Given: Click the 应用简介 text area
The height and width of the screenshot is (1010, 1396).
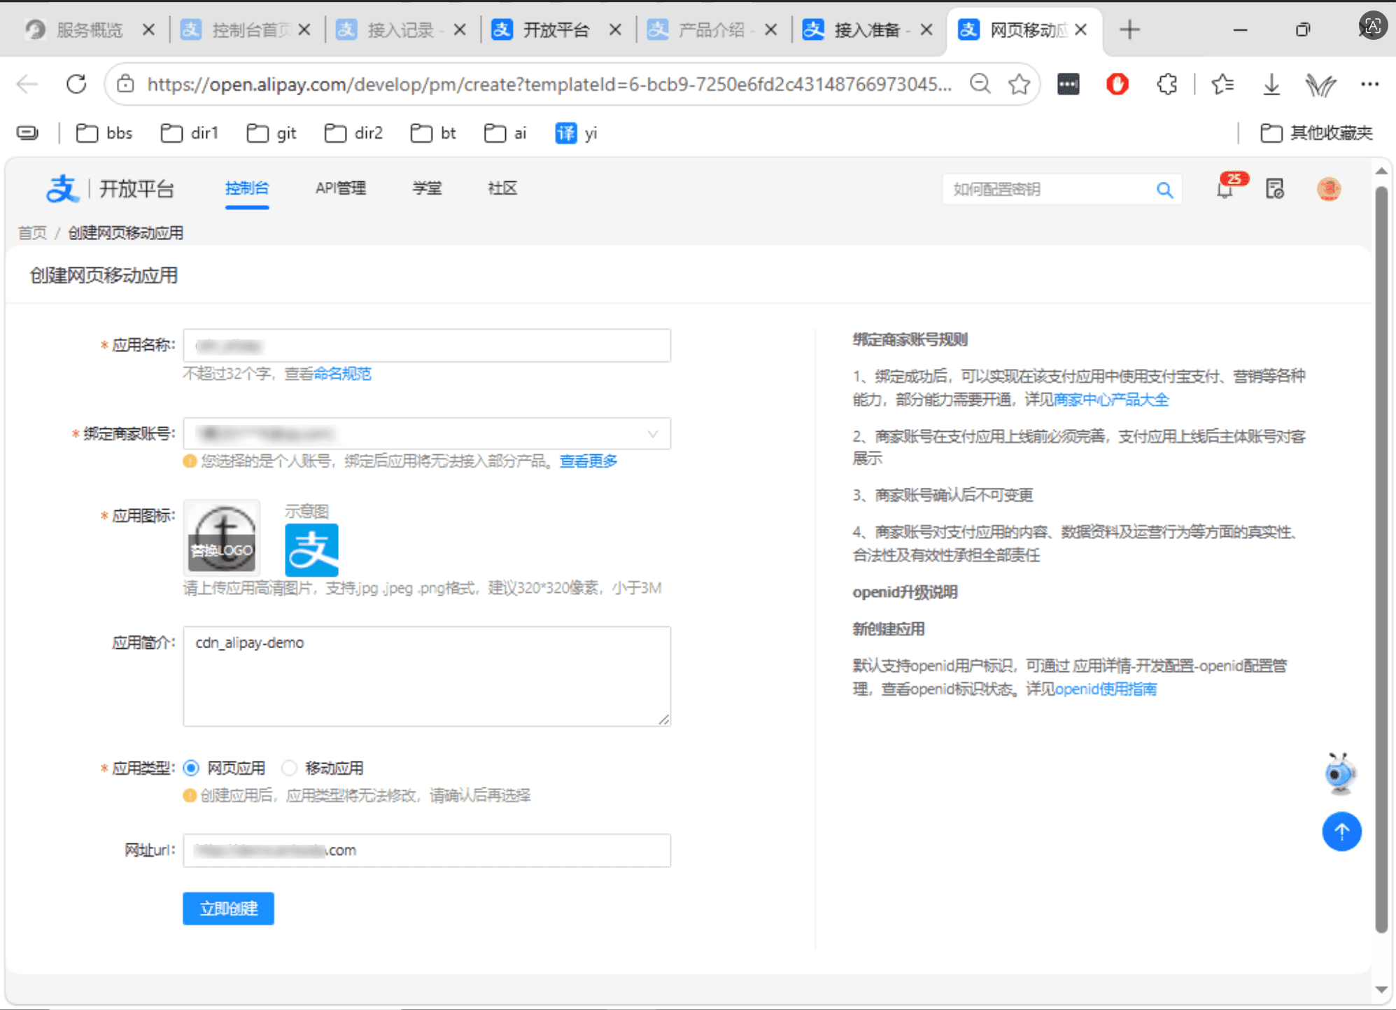Looking at the screenshot, I should click(x=427, y=676).
